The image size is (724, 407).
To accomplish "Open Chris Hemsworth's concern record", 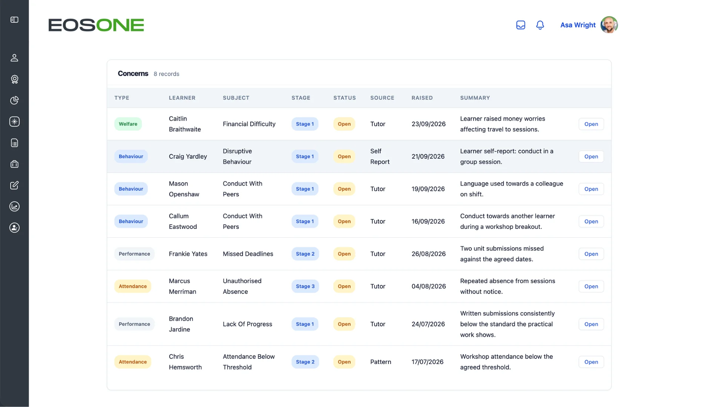I will point(591,362).
